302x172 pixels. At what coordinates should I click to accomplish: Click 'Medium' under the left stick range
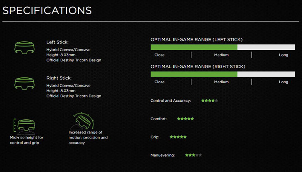pyautogui.click(x=221, y=55)
